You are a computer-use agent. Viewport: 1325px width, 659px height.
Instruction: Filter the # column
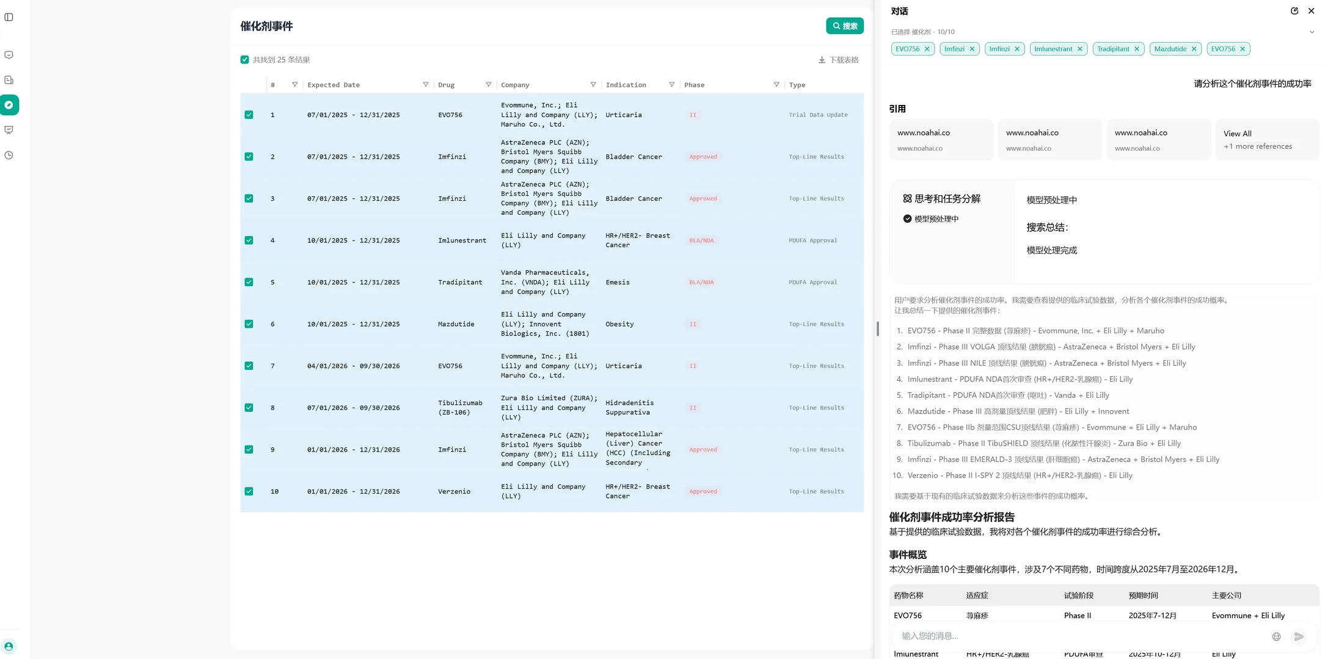295,85
